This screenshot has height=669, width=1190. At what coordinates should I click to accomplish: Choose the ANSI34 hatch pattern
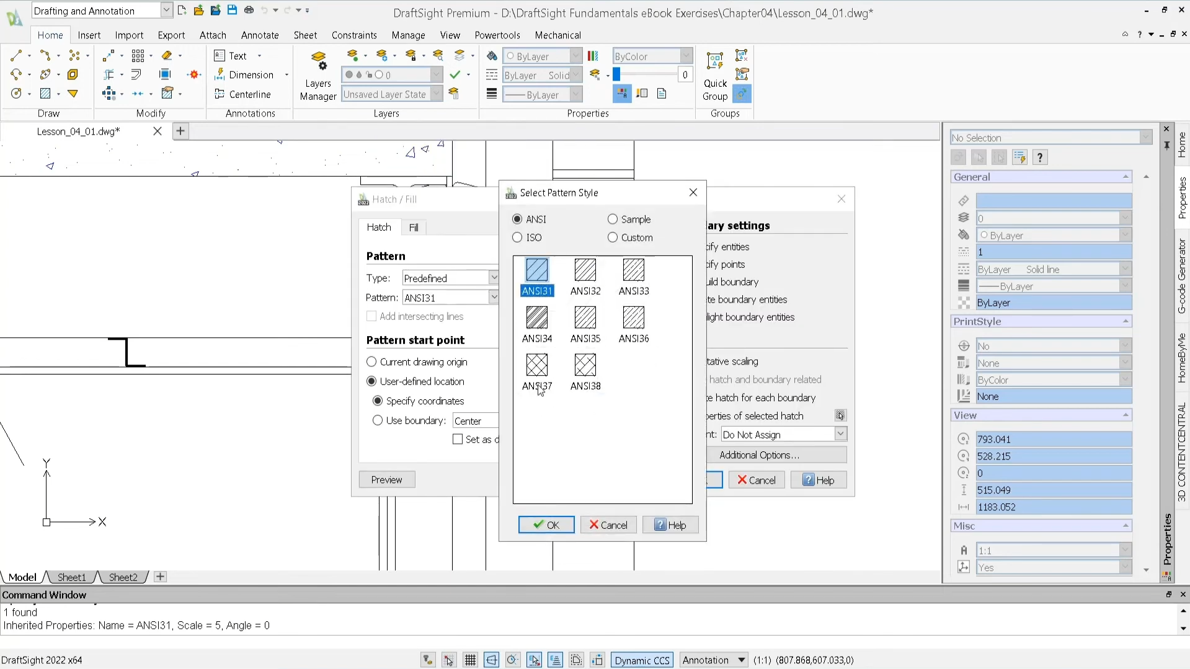tap(536, 318)
